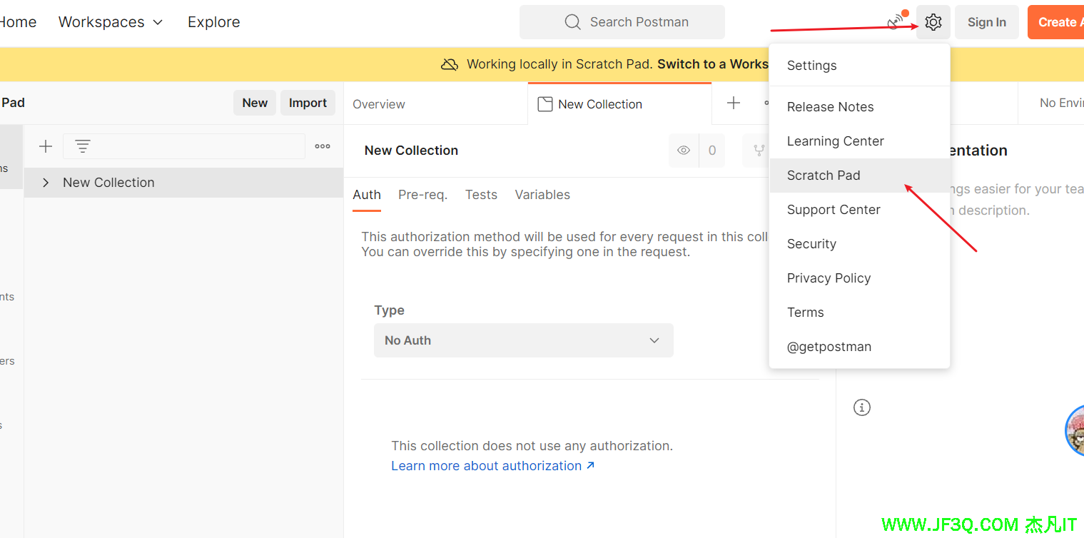Click the info icon in right panel
Screen dimensions: 1084x538
click(862, 407)
